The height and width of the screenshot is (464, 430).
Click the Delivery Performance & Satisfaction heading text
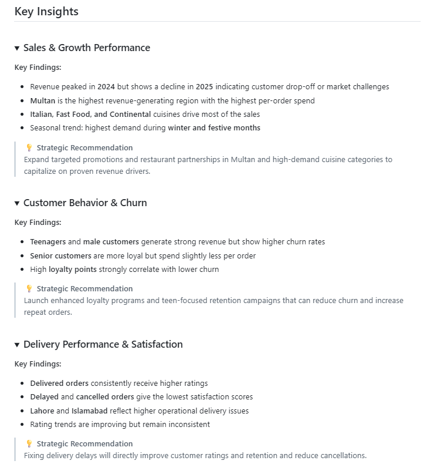tap(103, 344)
